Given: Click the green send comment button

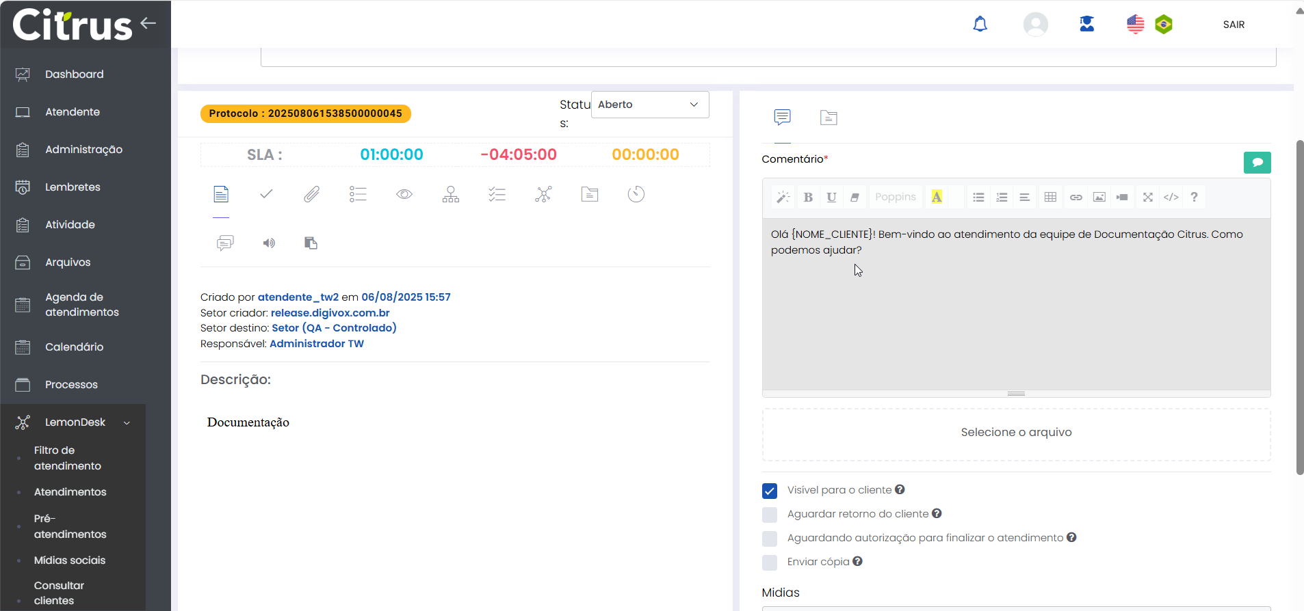Looking at the screenshot, I should [x=1257, y=163].
